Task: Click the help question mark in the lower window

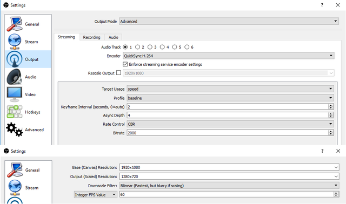Action: [322, 151]
